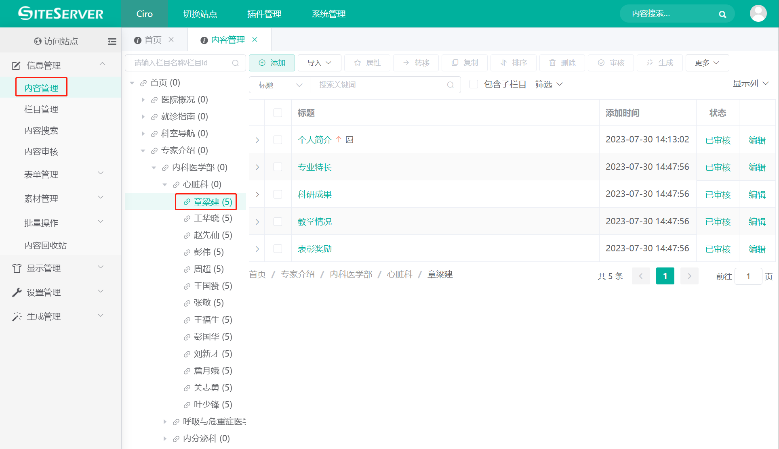Viewport: 779px width, 449px height.
Task: Tick the checkbox for 个人简介 row
Action: pyautogui.click(x=278, y=140)
